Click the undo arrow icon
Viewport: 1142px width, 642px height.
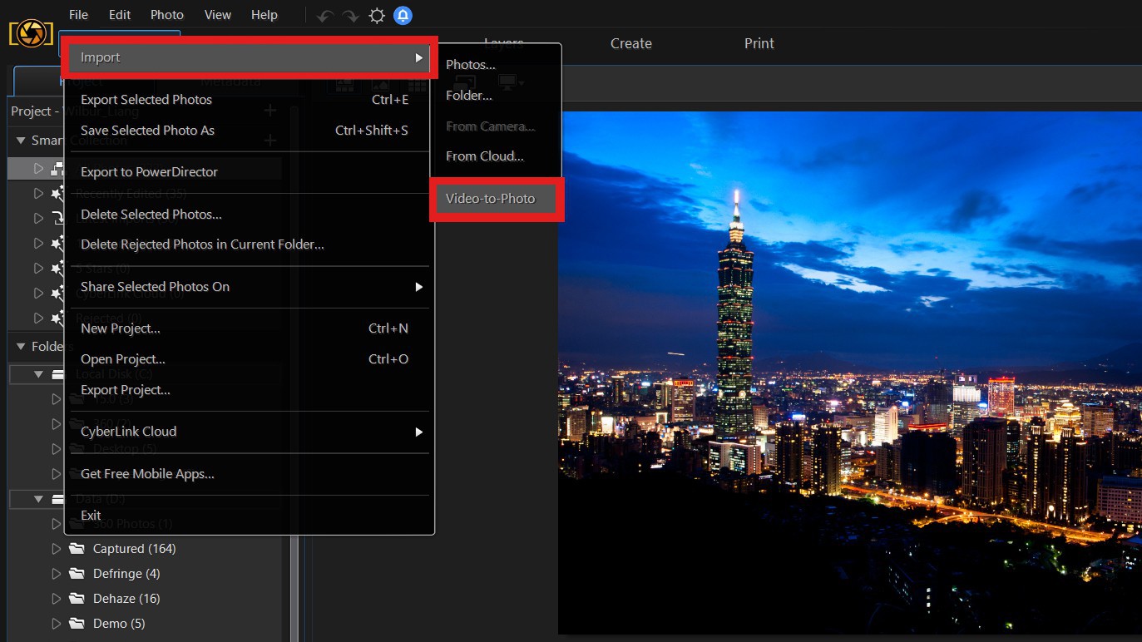325,16
